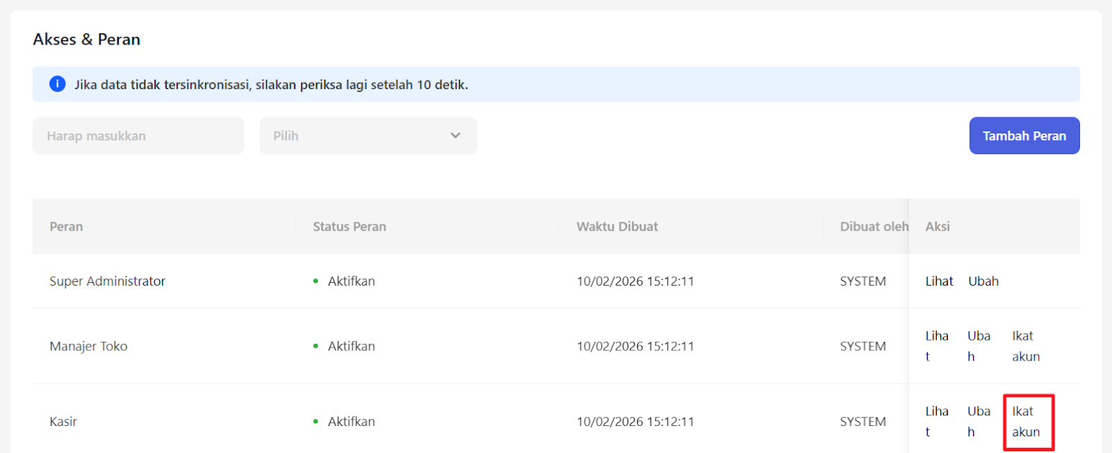The height and width of the screenshot is (453, 1112).
Task: Click the Aksi column header
Action: point(938,226)
